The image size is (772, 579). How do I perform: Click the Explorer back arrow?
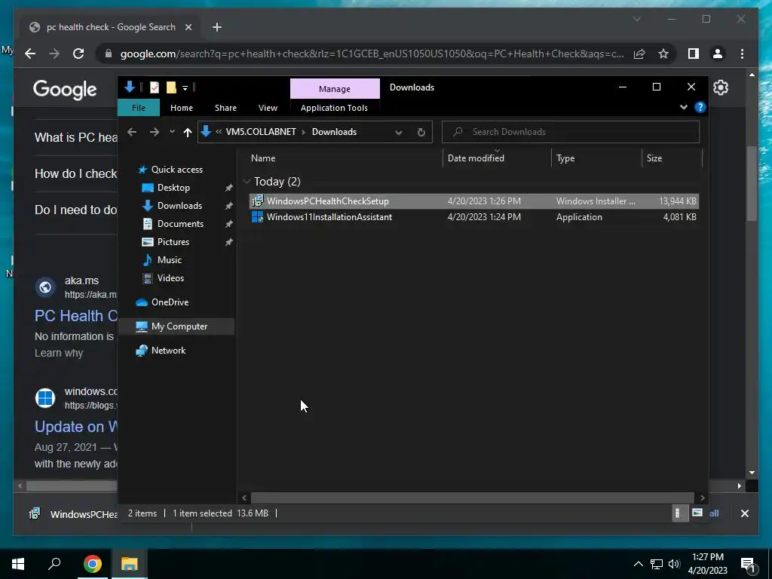(x=131, y=132)
